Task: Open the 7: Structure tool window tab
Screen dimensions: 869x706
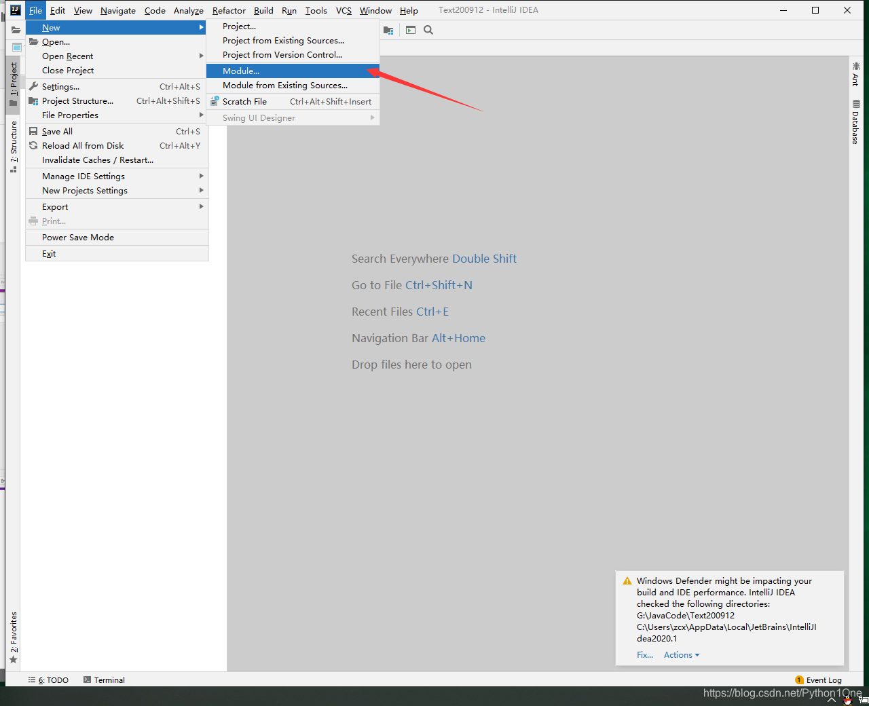Action: [x=13, y=147]
